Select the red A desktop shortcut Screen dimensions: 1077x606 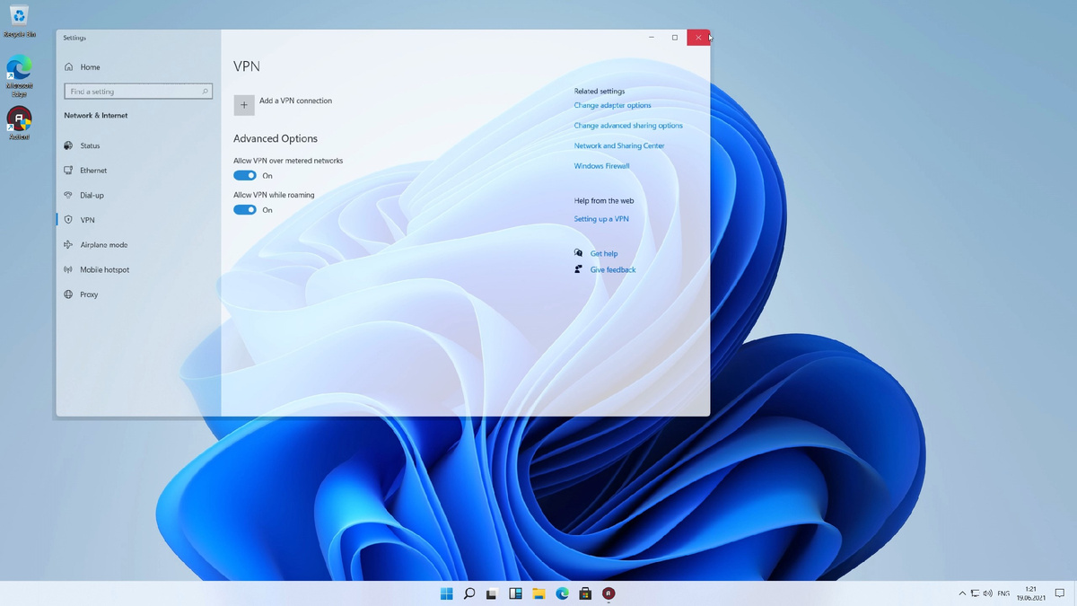[19, 123]
